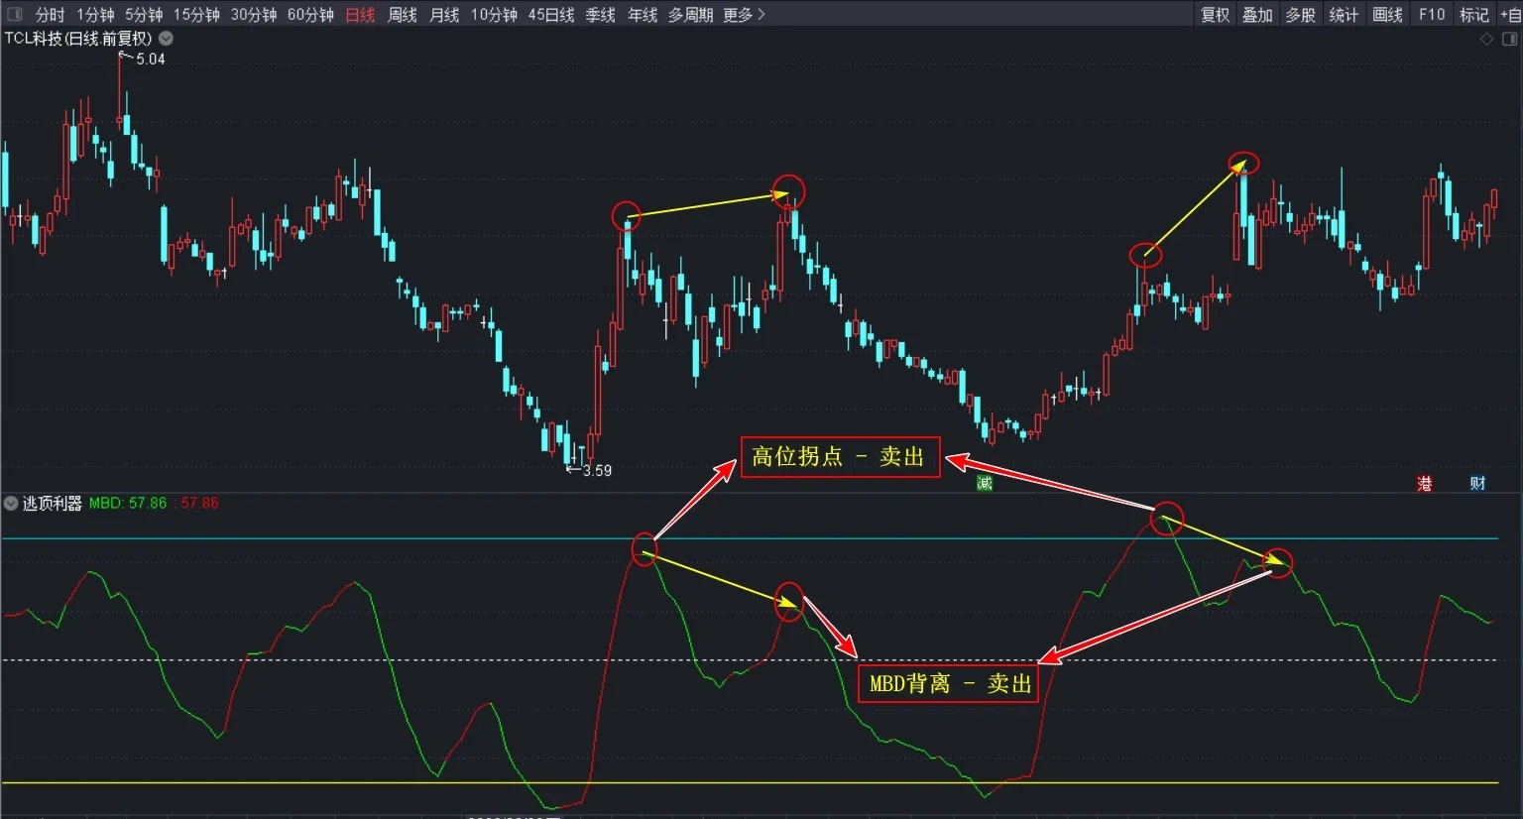Select the 5分钟 period tab

(144, 15)
